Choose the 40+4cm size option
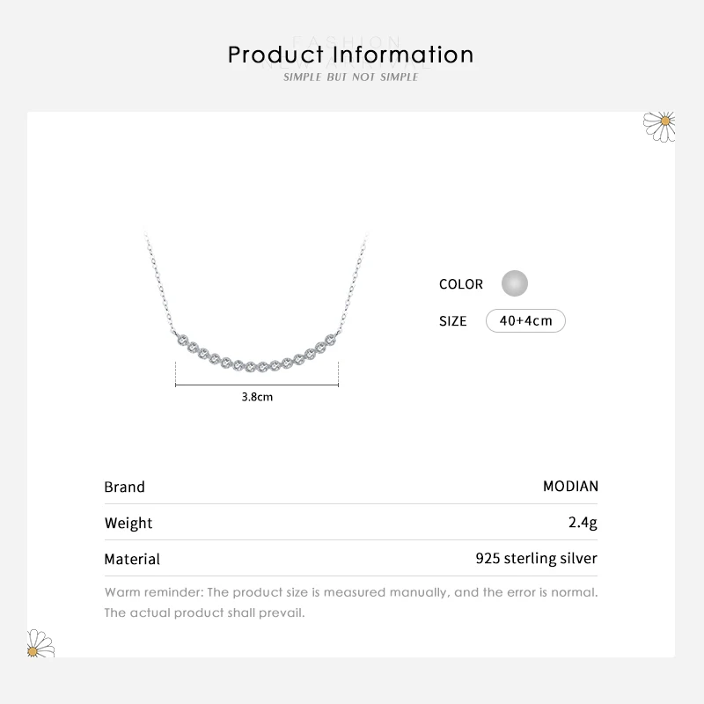Viewport: 704px width, 704px height. (x=525, y=320)
